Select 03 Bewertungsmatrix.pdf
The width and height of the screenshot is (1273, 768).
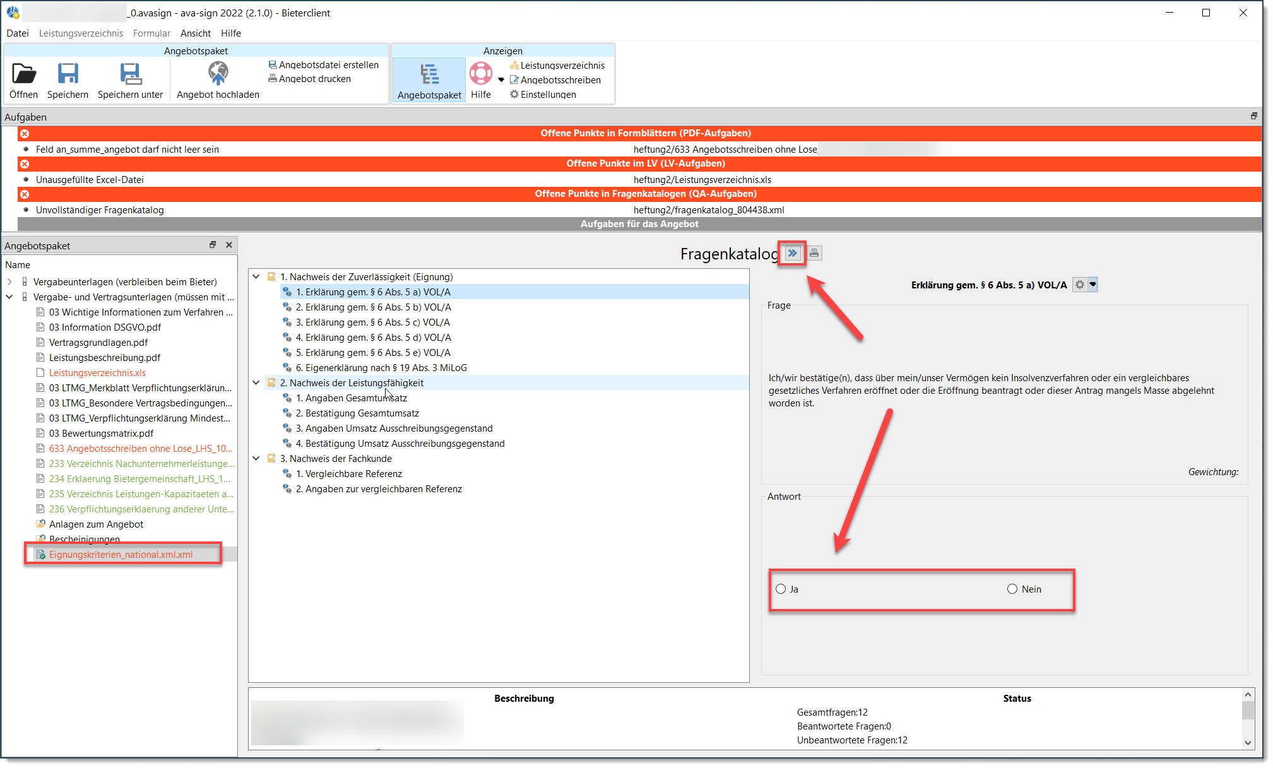point(101,434)
